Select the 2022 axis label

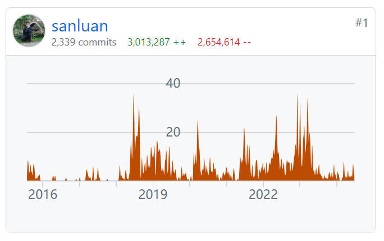click(263, 195)
